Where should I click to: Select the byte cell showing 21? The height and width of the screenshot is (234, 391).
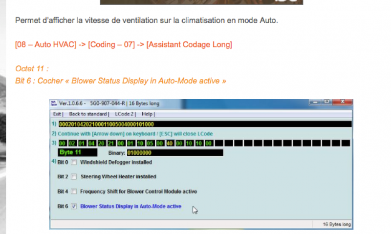point(111,143)
